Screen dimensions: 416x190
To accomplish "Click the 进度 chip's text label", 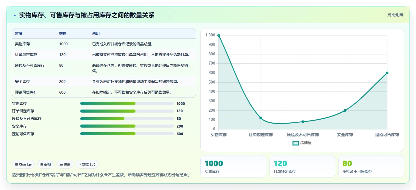I will click(67, 164).
